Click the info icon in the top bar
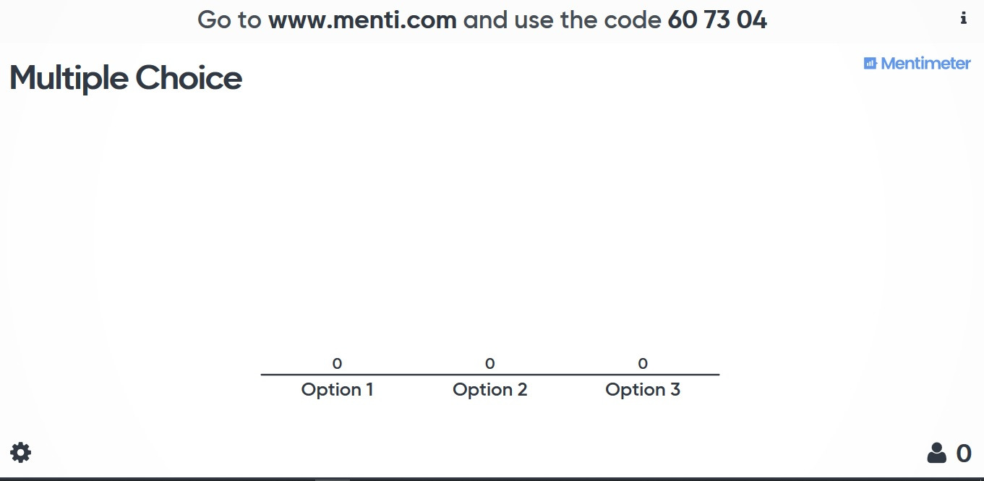 [x=964, y=19]
